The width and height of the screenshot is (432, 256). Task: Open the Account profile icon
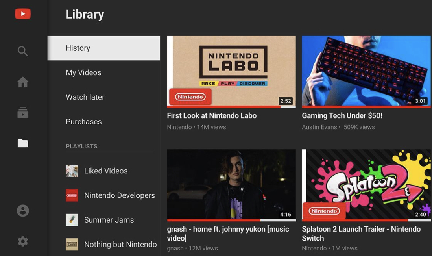point(23,211)
